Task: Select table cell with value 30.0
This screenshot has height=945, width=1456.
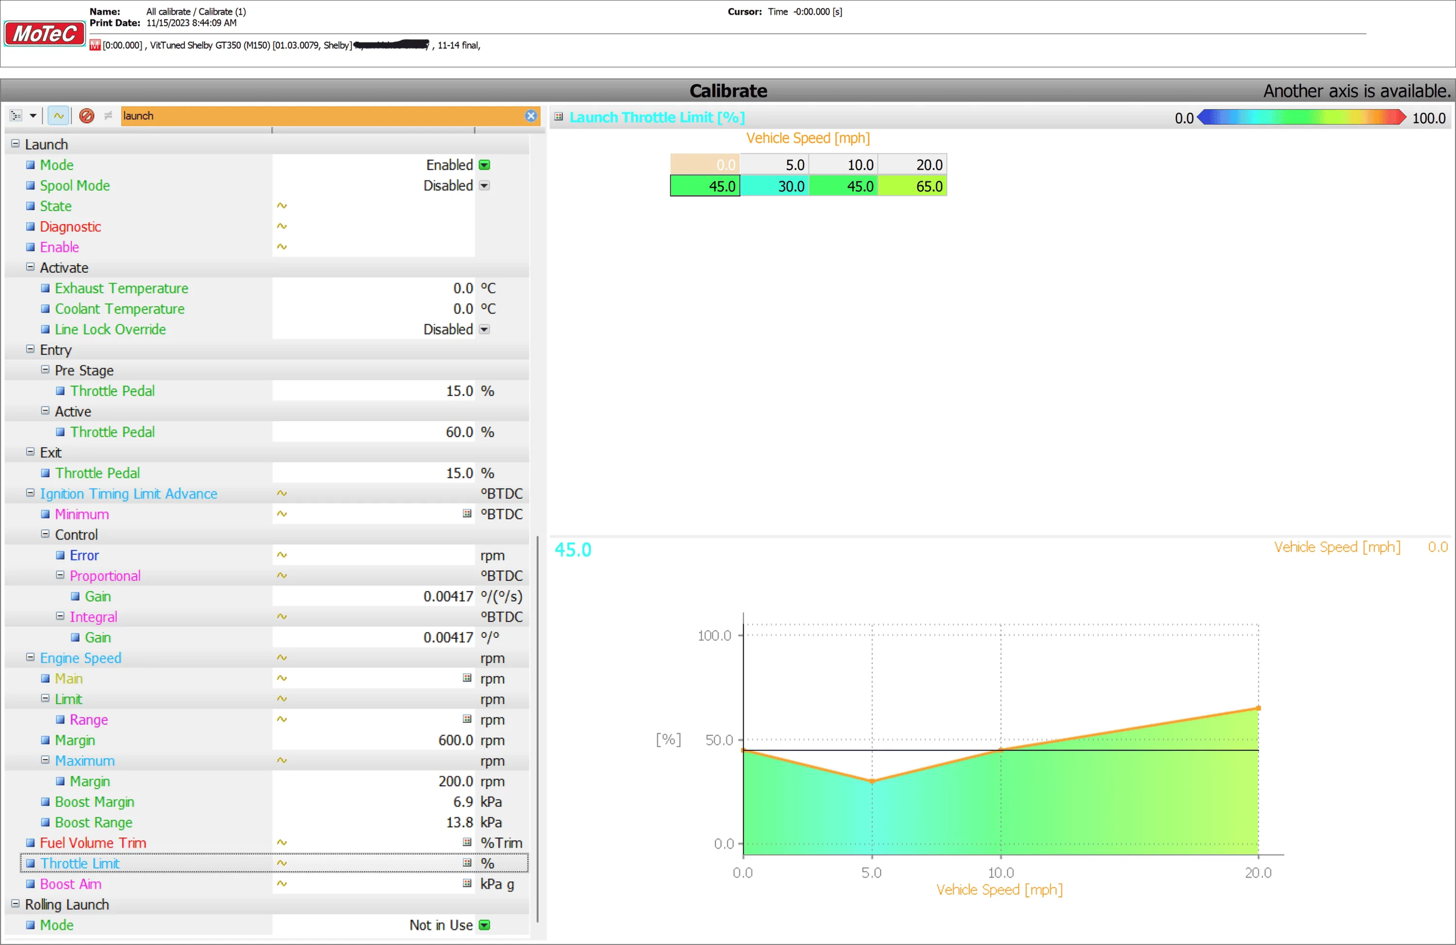Action: [x=775, y=186]
